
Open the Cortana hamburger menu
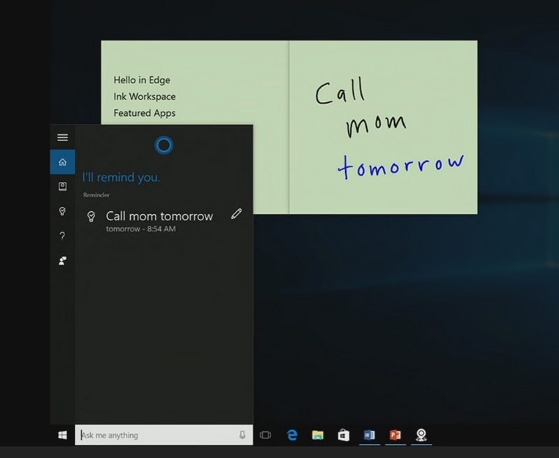62,138
